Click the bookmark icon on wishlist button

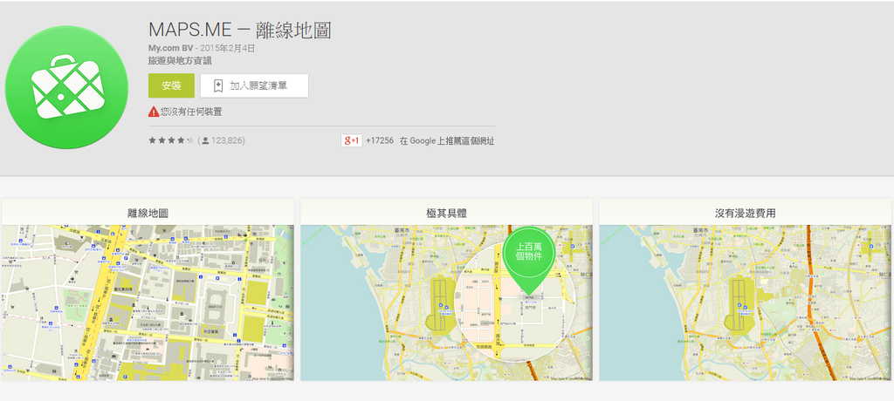pos(217,86)
